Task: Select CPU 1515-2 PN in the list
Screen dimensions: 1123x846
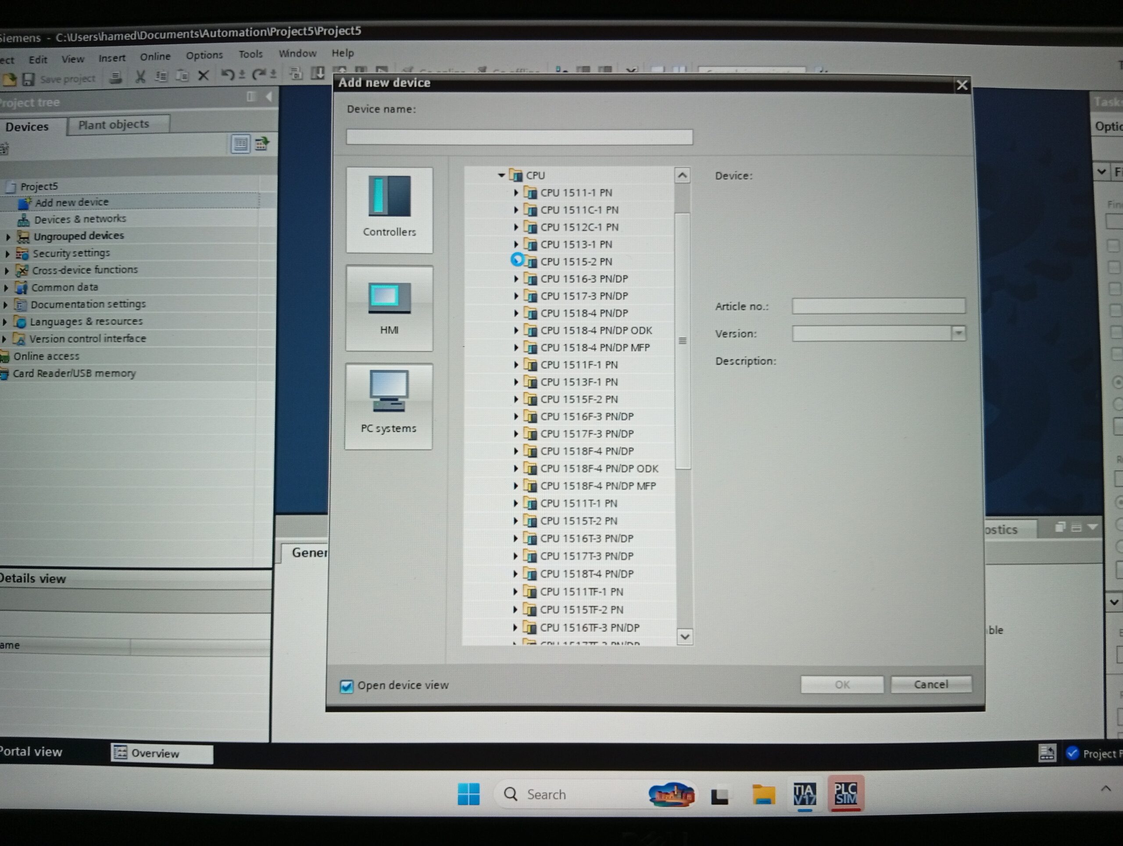Action: point(576,262)
